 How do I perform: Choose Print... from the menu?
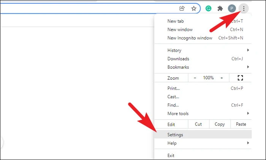tap(203, 88)
